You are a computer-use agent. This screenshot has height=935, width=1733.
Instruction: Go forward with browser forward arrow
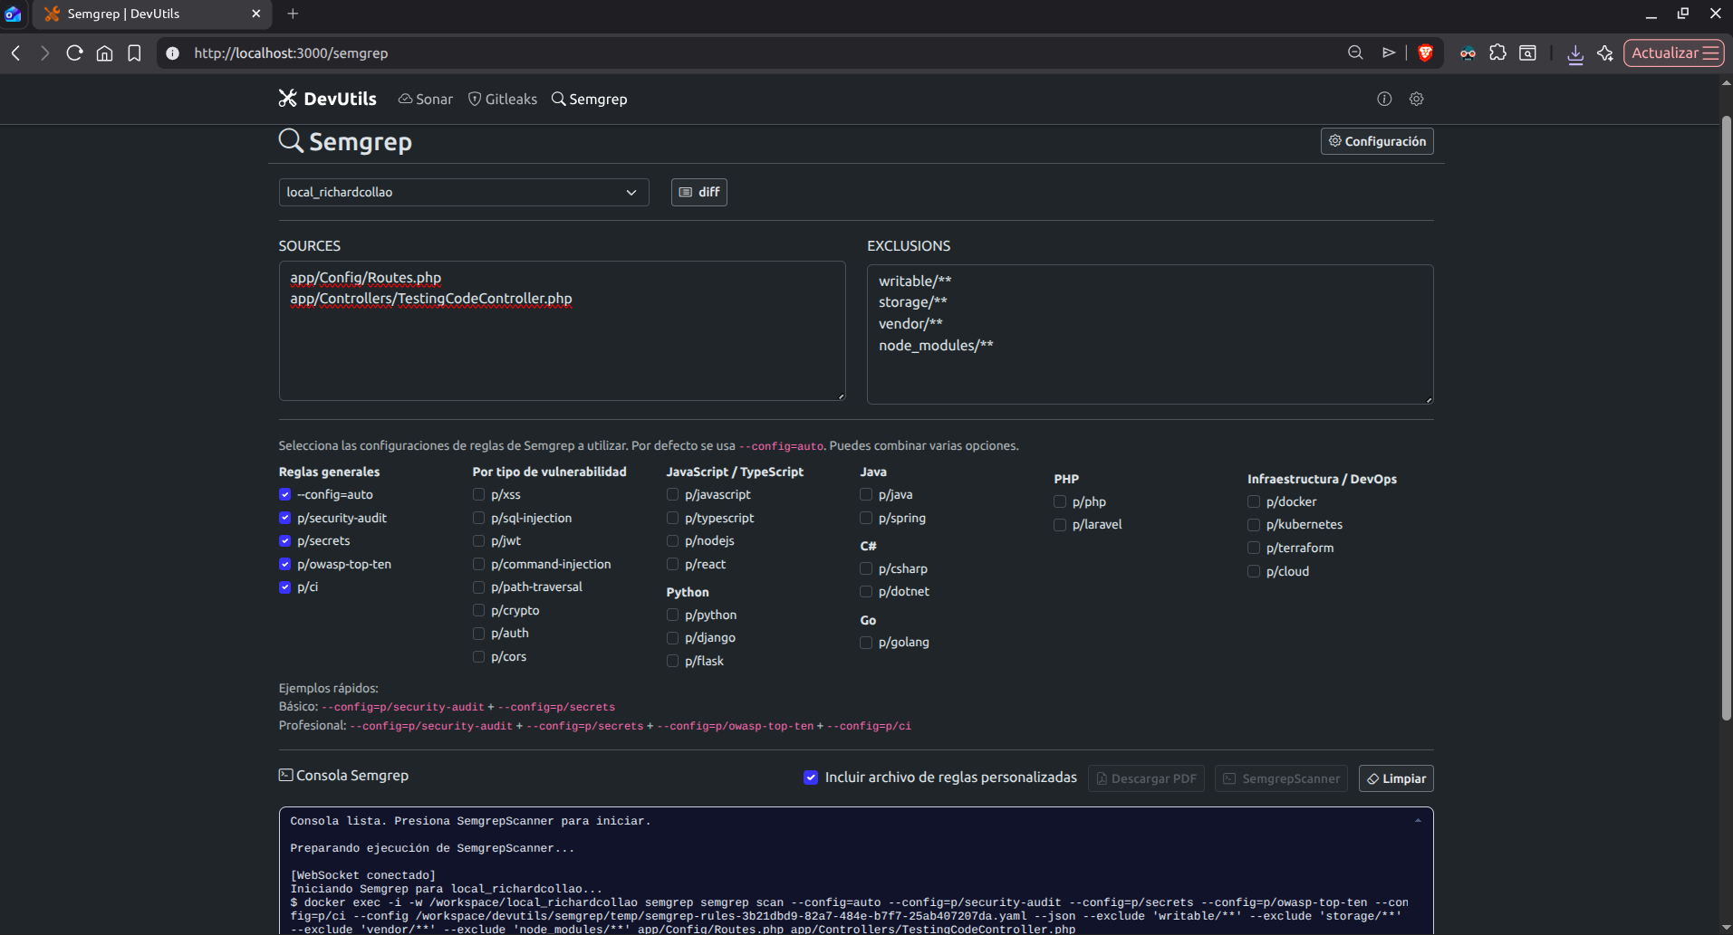click(x=45, y=53)
